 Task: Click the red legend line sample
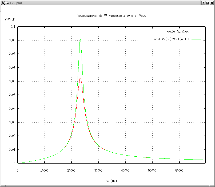tap(196, 32)
